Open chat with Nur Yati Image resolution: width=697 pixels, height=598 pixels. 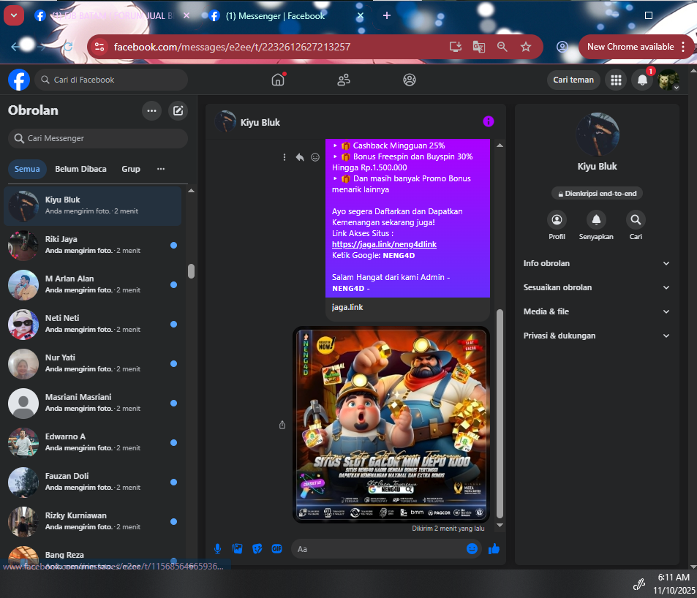(x=92, y=363)
